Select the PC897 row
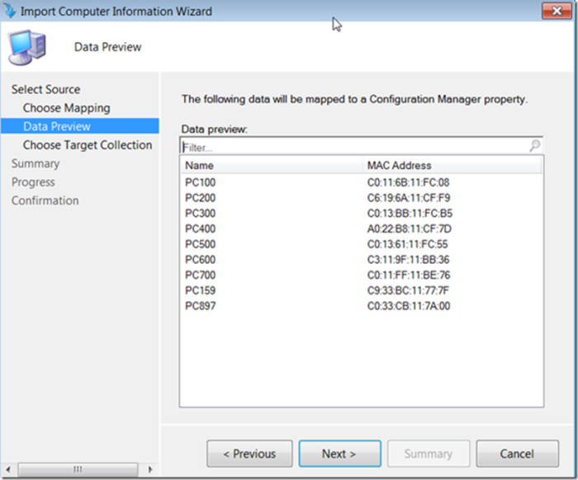This screenshot has height=480, width=578. (x=362, y=306)
